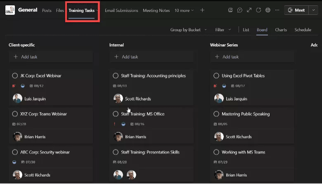Expand the tab using diagonal arrows icon
Screen dimensions: 322x184
tap(249, 10)
